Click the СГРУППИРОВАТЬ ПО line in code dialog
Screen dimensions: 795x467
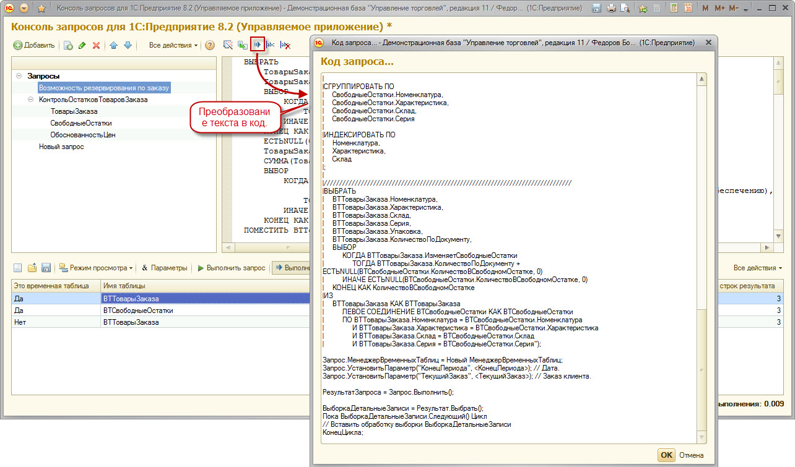(358, 87)
